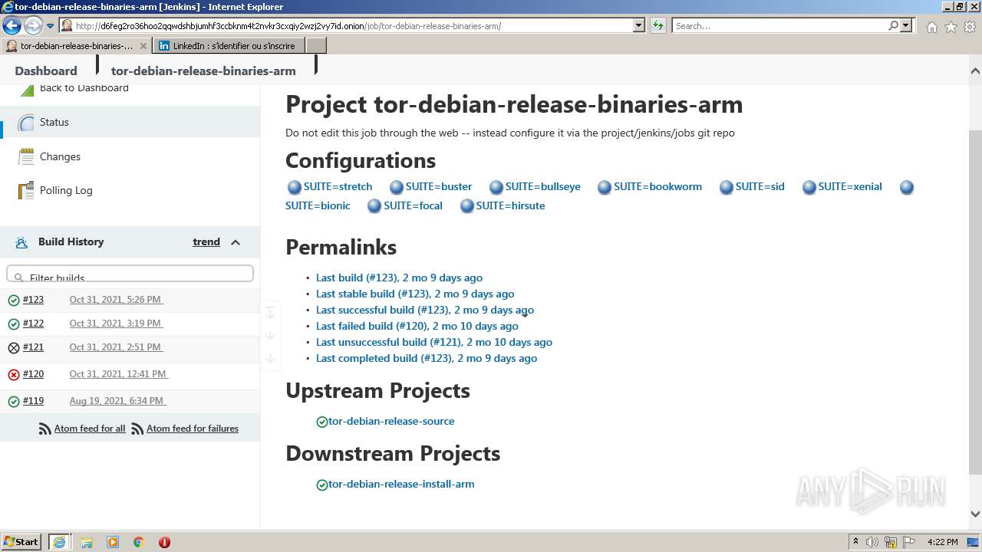Viewport: 982px width, 552px height.
Task: Click the Changes notepad icon
Action: (27, 156)
